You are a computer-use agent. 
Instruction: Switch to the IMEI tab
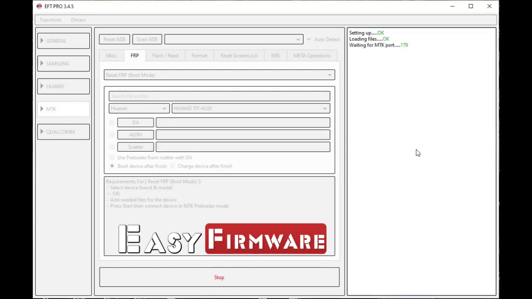tap(276, 56)
